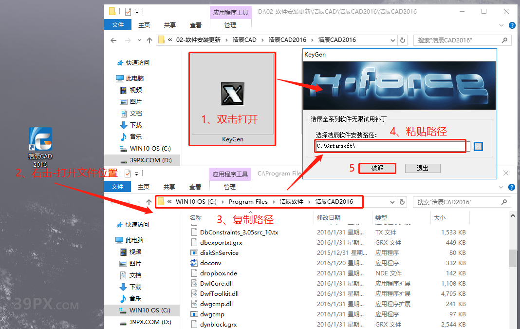
Task: Click the 退出 button in KeyGen
Action: click(x=423, y=168)
